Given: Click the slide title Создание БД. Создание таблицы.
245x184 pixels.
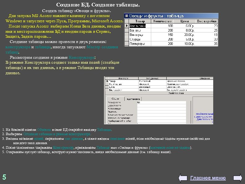Looking at the screenshot, I should click(98, 5).
